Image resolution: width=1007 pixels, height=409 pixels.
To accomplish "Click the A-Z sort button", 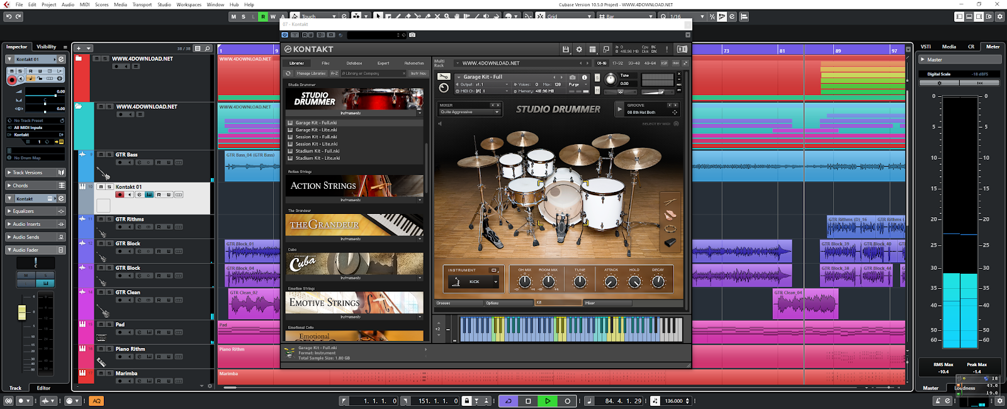I will point(334,74).
